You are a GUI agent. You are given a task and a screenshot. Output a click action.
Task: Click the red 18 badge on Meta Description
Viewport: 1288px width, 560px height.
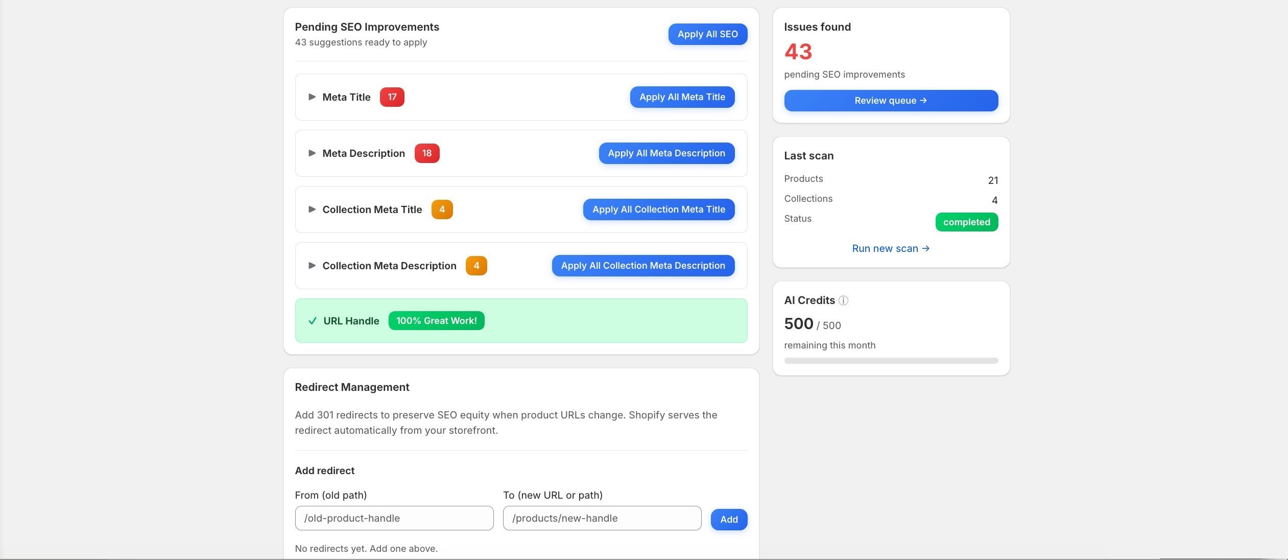[x=426, y=153]
